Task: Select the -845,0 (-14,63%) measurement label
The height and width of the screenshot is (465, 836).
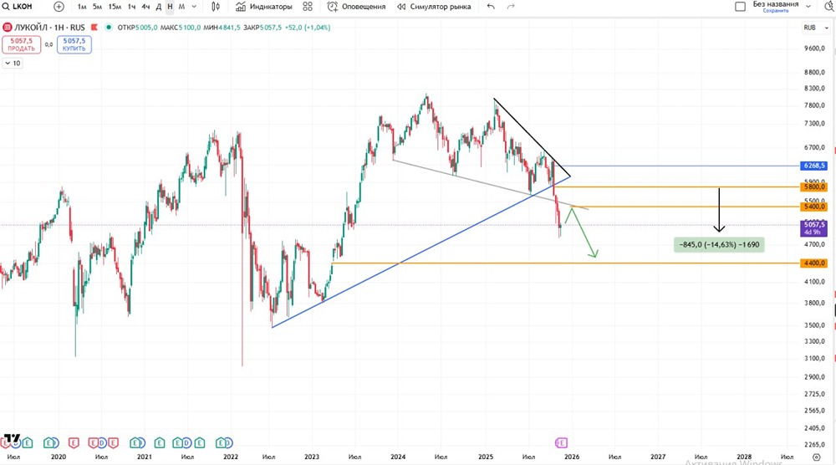Action: click(x=719, y=245)
